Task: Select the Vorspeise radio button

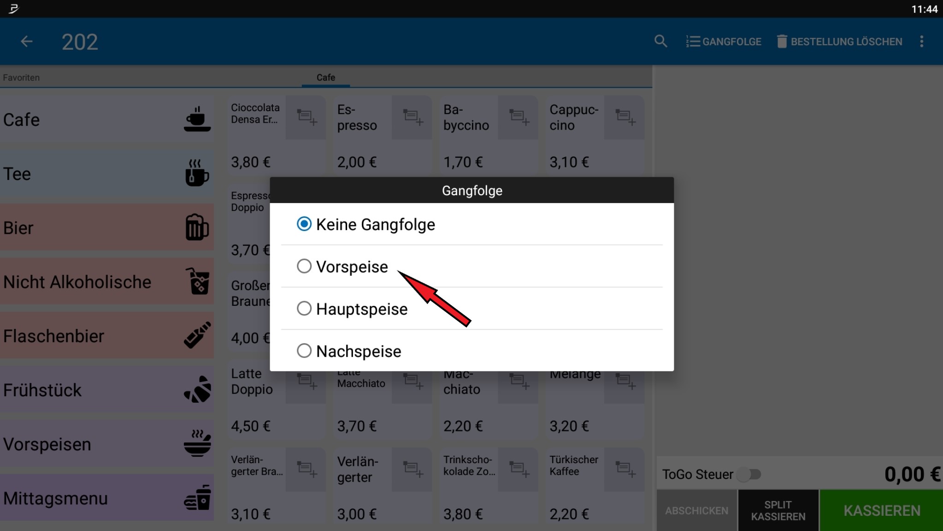Action: pyautogui.click(x=304, y=266)
